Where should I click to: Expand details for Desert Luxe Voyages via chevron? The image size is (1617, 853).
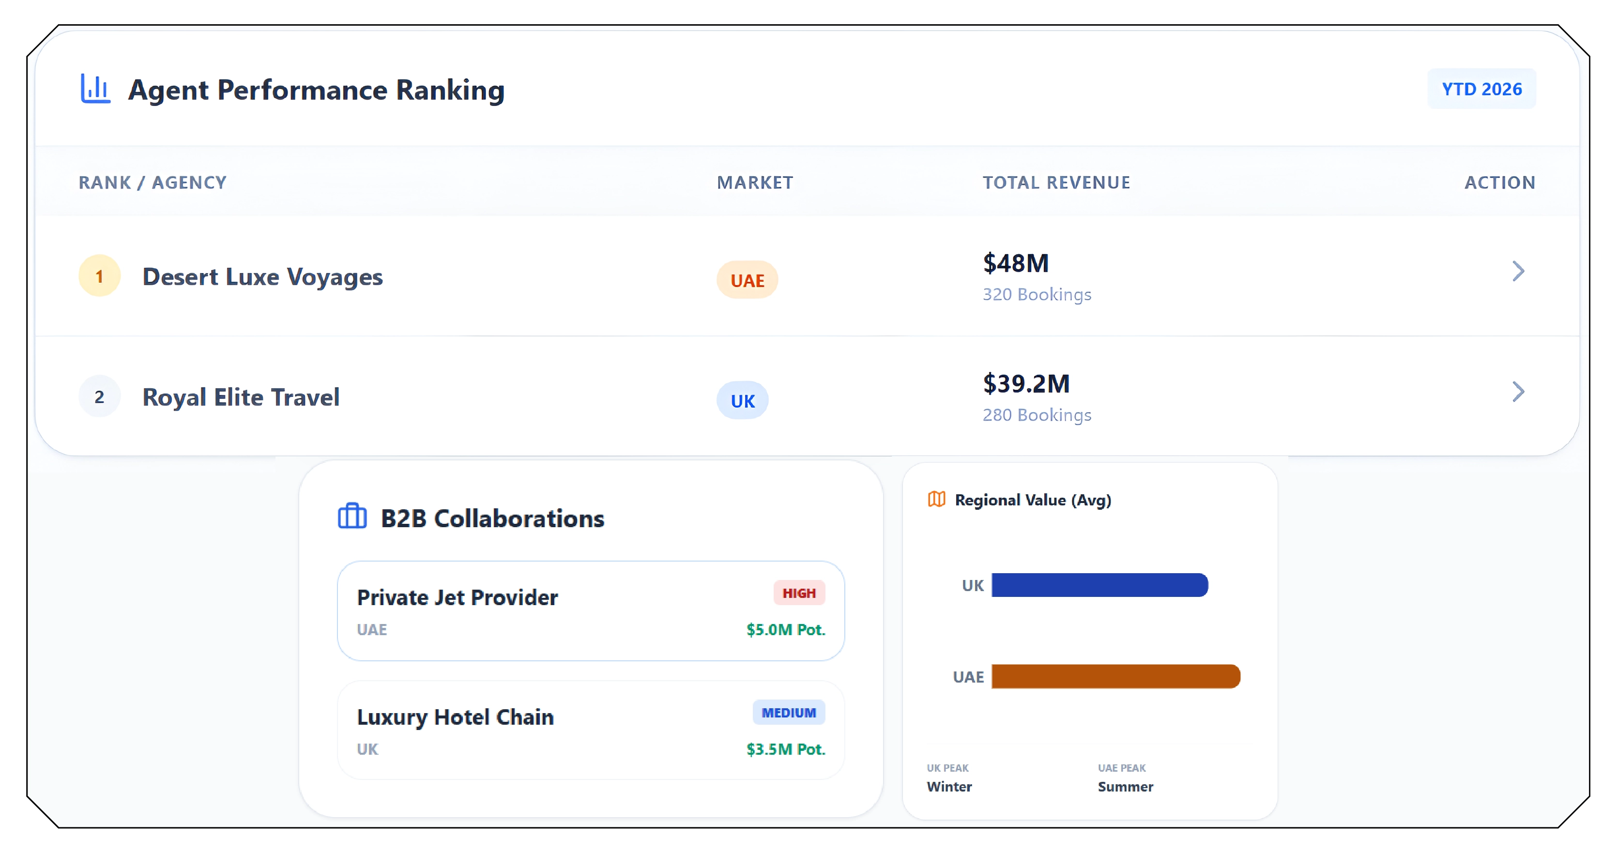pos(1518,272)
